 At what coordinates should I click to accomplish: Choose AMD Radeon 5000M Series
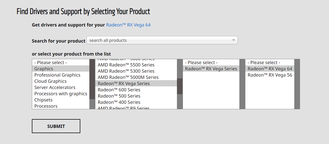tap(128, 77)
